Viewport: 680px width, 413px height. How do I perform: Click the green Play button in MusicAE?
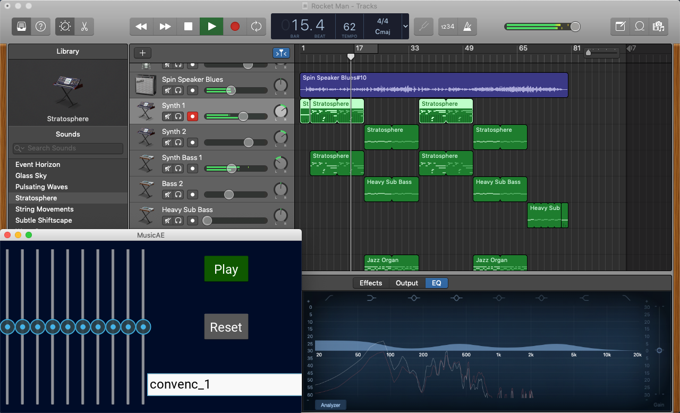click(226, 269)
